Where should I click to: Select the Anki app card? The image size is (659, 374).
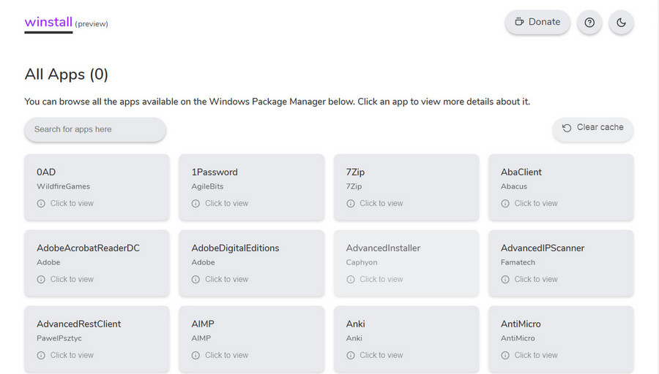pyautogui.click(x=406, y=339)
